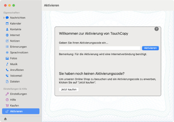This screenshot has height=122, width=174.
Task: Click 'Willkommen zur Aktivierung von TouchCopy' heading
Action: (x=94, y=33)
